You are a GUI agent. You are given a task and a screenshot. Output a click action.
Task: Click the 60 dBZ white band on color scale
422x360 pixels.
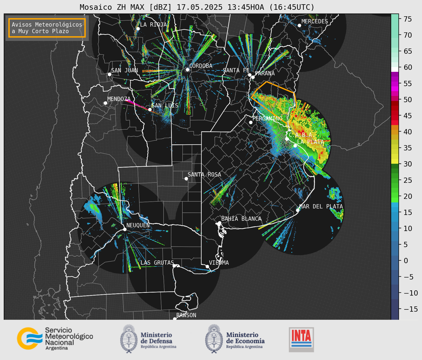tap(395, 69)
